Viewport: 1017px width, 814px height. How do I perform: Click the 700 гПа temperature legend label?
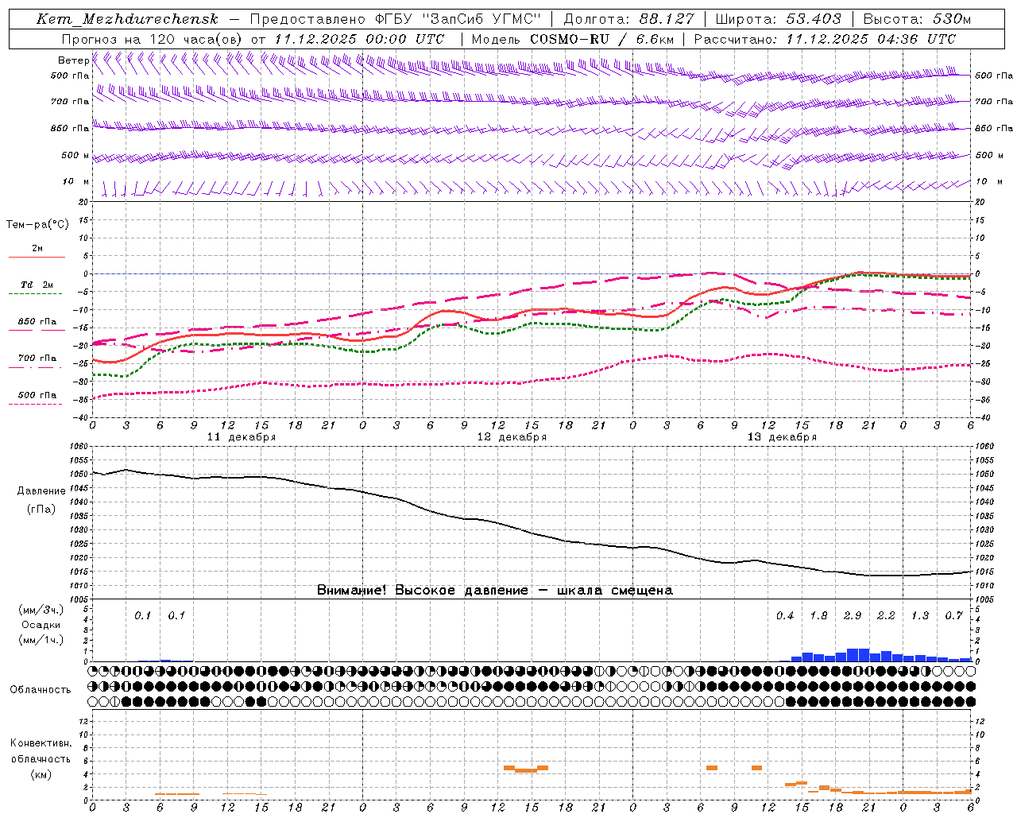pos(37,359)
